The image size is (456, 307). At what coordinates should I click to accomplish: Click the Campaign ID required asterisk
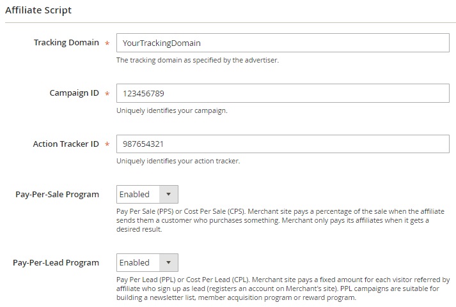tap(107, 94)
